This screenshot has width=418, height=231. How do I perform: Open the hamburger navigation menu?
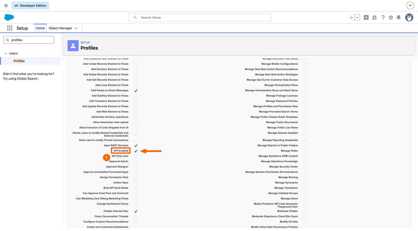pyautogui.click(x=6, y=5)
